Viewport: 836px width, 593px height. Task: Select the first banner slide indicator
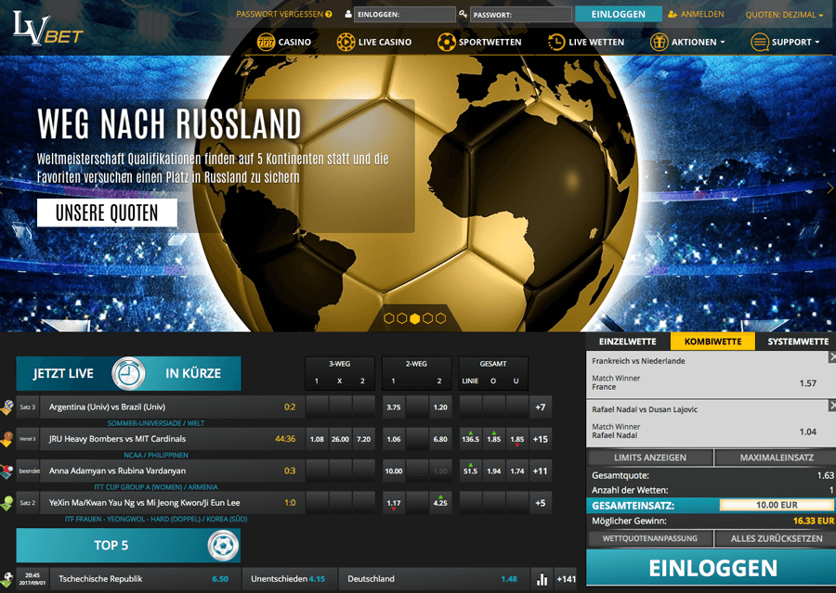click(388, 318)
